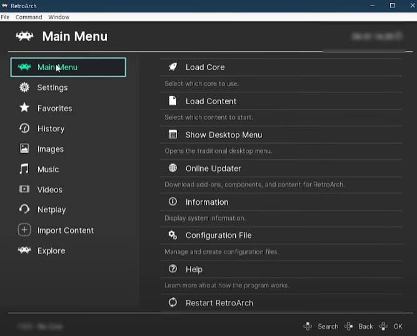Image resolution: width=417 pixels, height=336 pixels.
Task: Open the Favorites sidebar label
Action: [x=55, y=108]
